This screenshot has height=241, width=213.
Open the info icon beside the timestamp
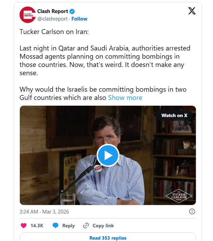(x=192, y=211)
